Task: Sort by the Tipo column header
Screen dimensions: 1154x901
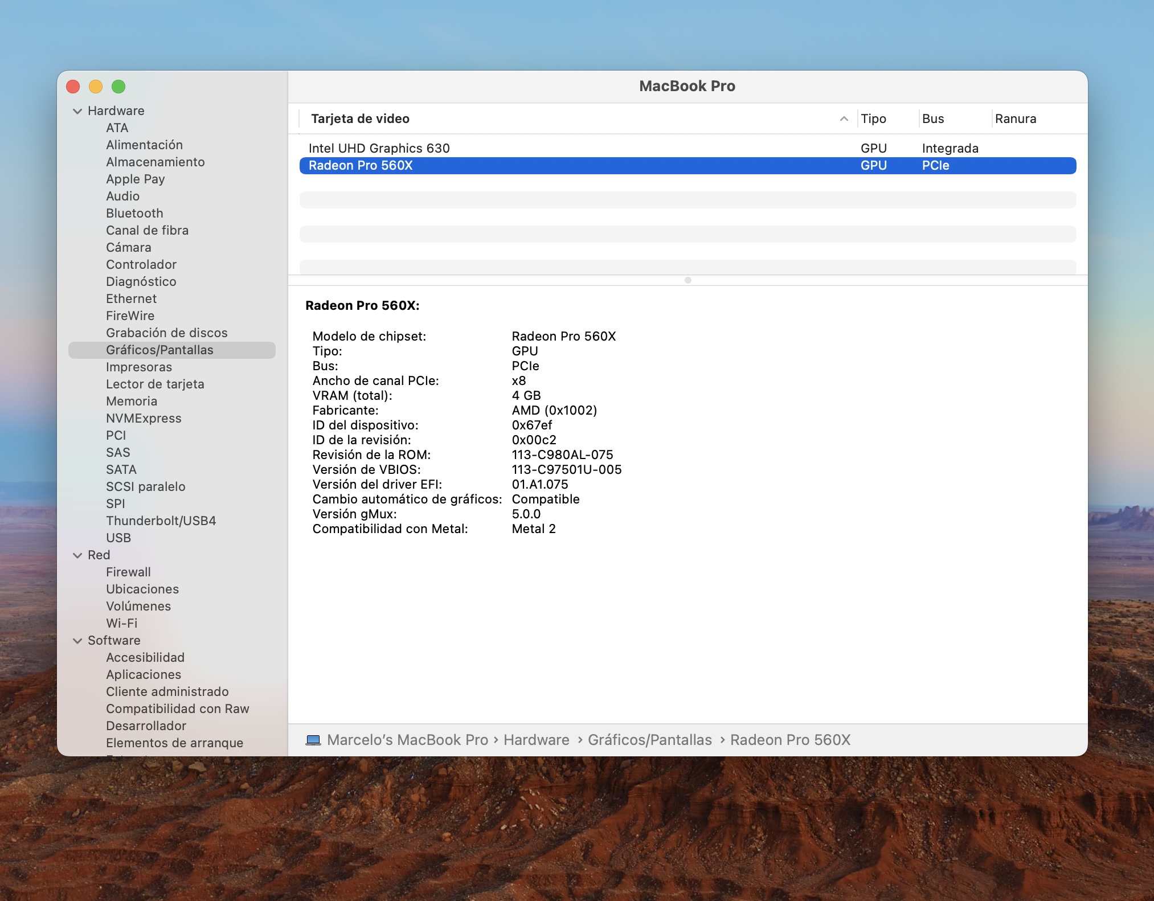Action: click(x=873, y=118)
